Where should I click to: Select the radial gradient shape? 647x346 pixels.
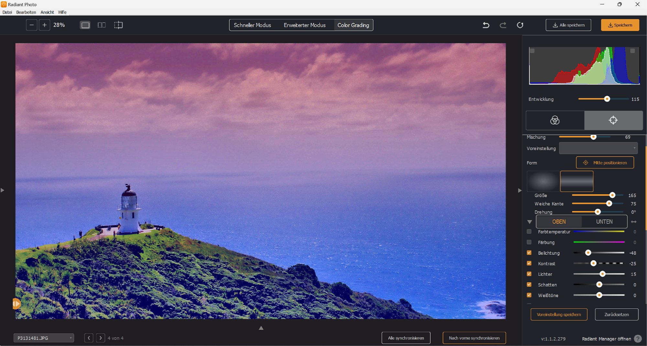pos(543,181)
